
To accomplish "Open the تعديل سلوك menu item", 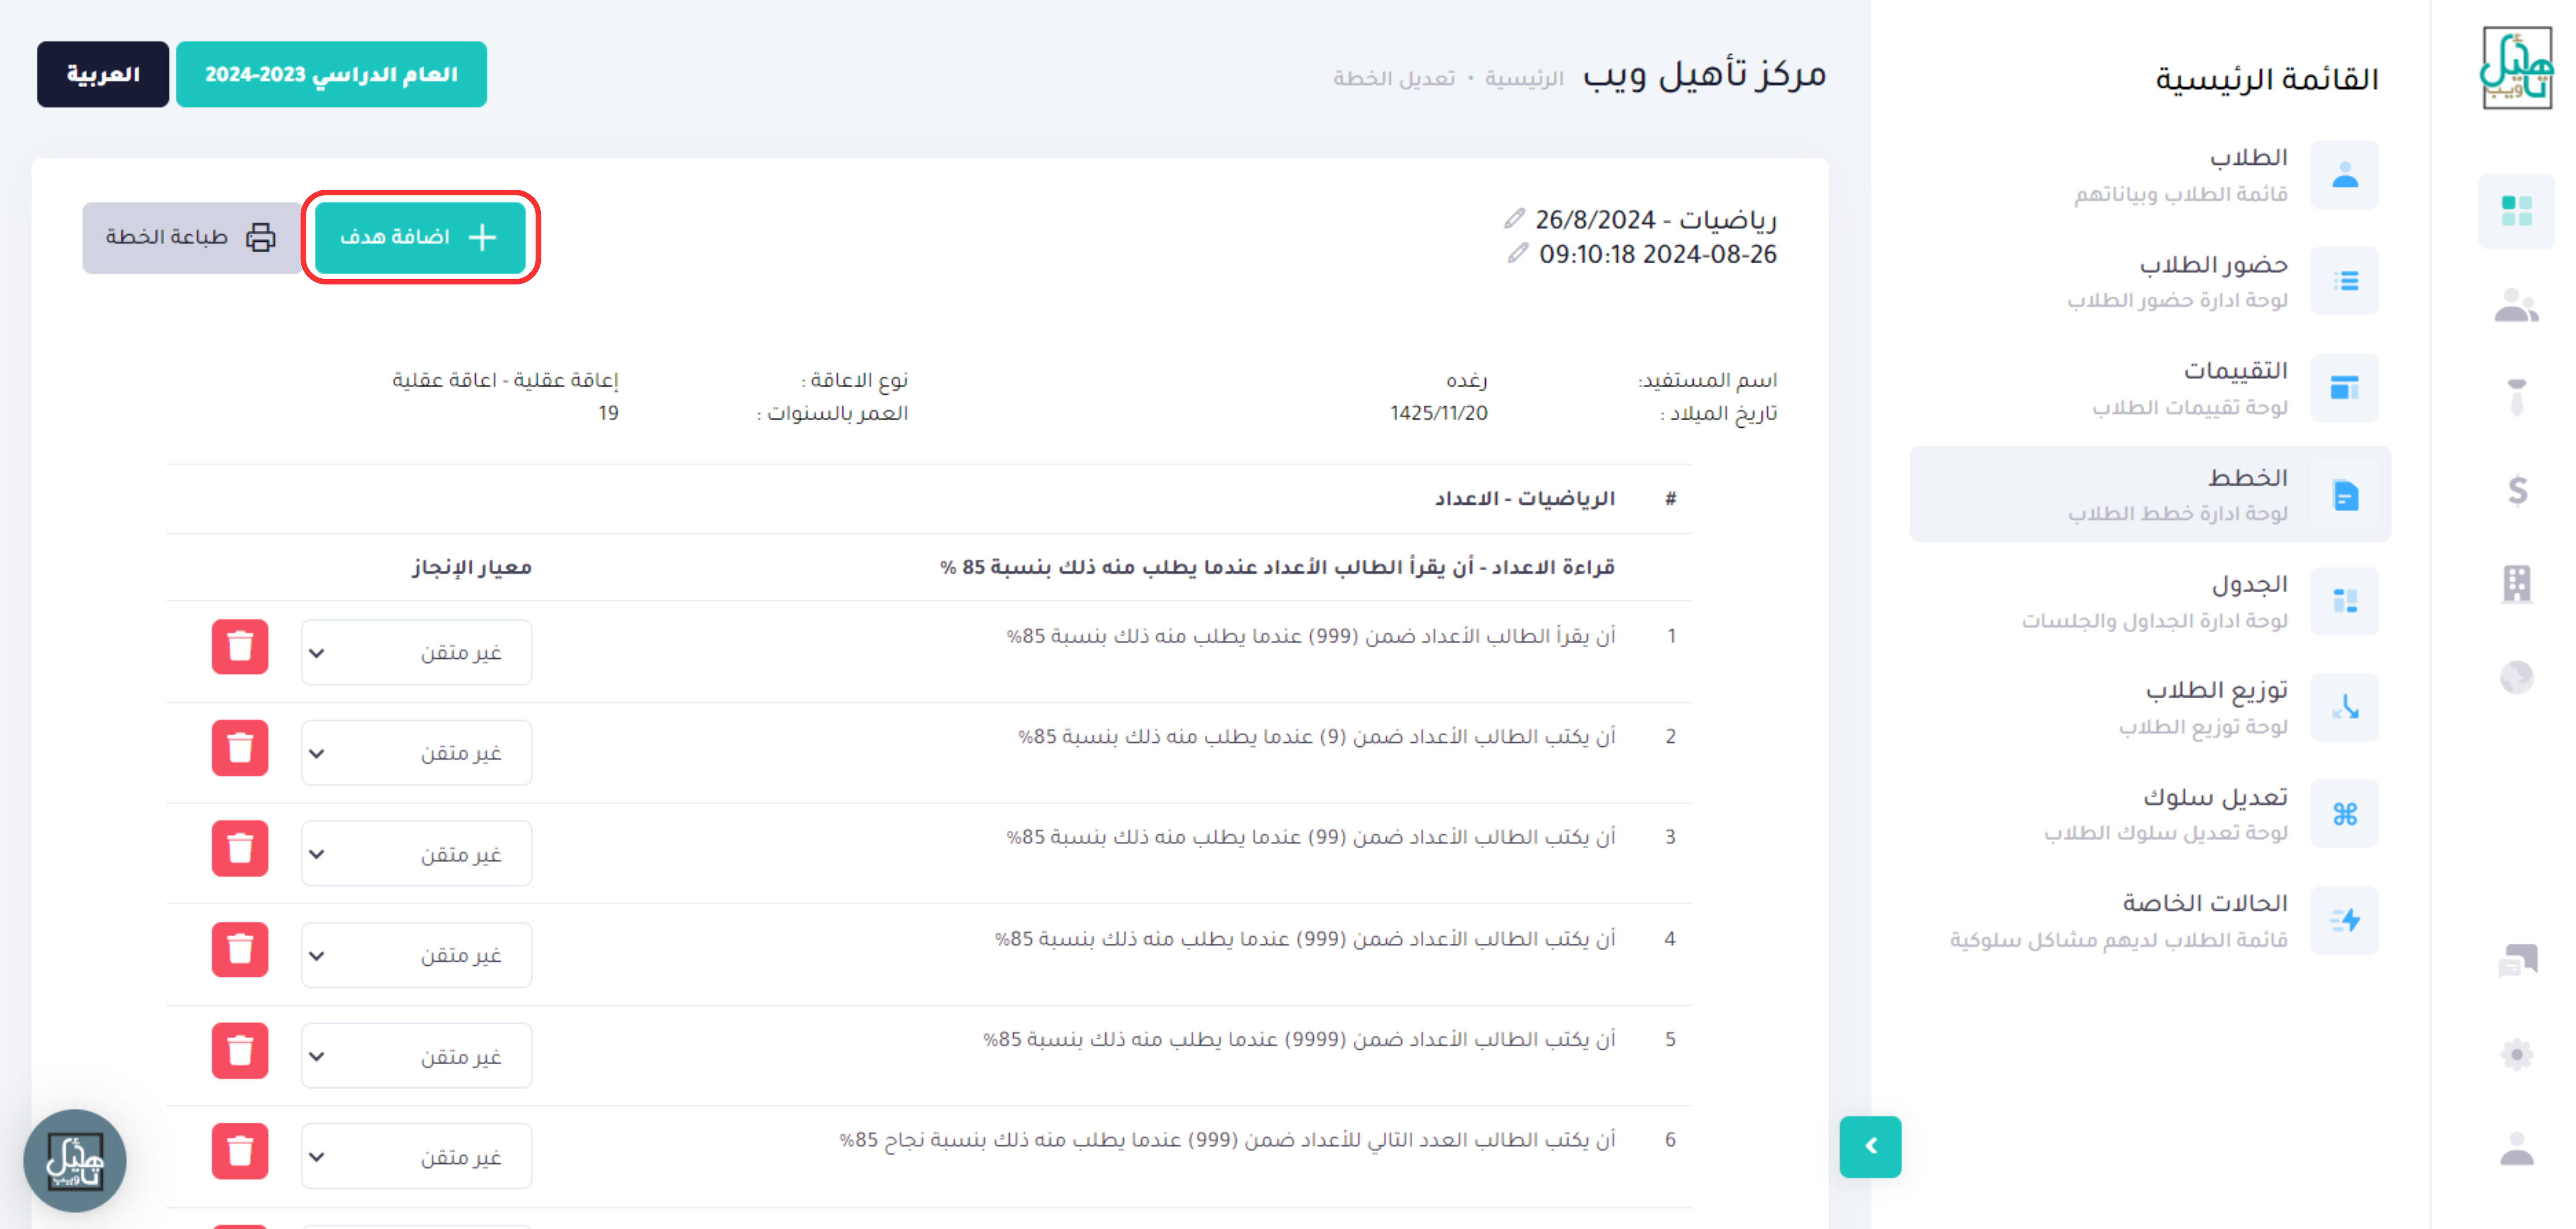I will click(x=2150, y=814).
